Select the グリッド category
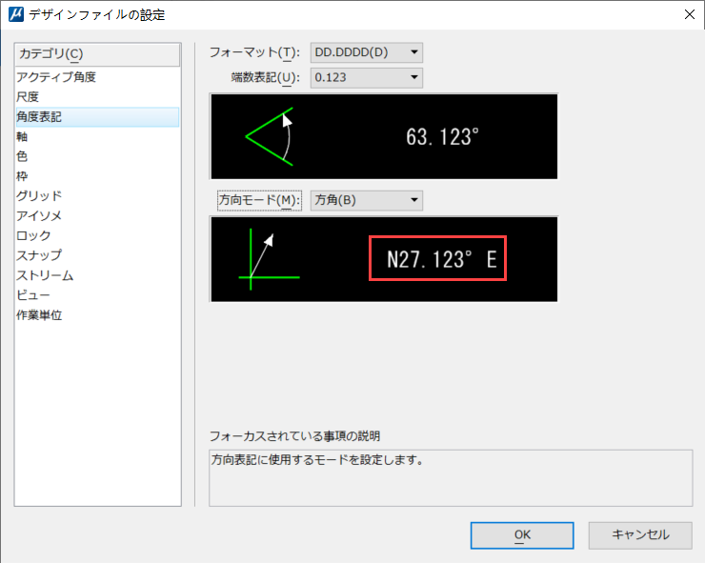Image resolution: width=705 pixels, height=563 pixels. (97, 196)
